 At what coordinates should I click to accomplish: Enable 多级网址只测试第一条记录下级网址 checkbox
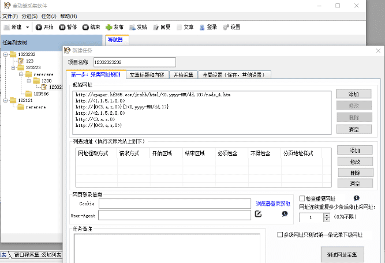pyautogui.click(x=280, y=235)
